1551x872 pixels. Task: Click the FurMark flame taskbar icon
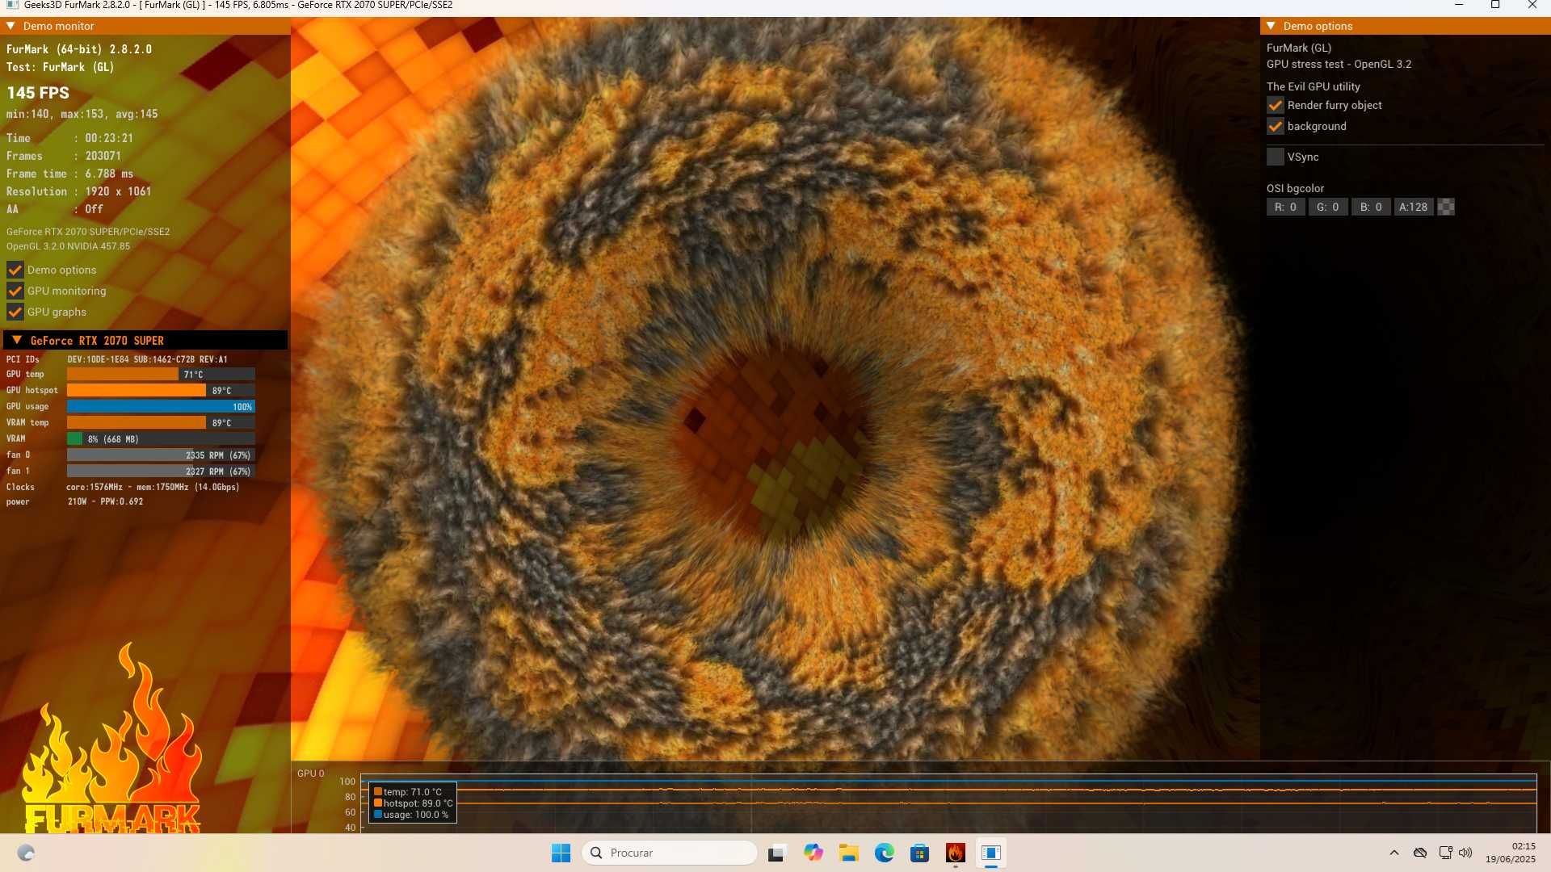(956, 853)
